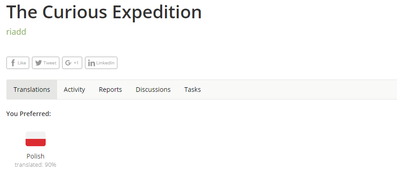The width and height of the screenshot is (397, 180).
Task: Click the 'translated: 90%' text
Action: (x=36, y=165)
